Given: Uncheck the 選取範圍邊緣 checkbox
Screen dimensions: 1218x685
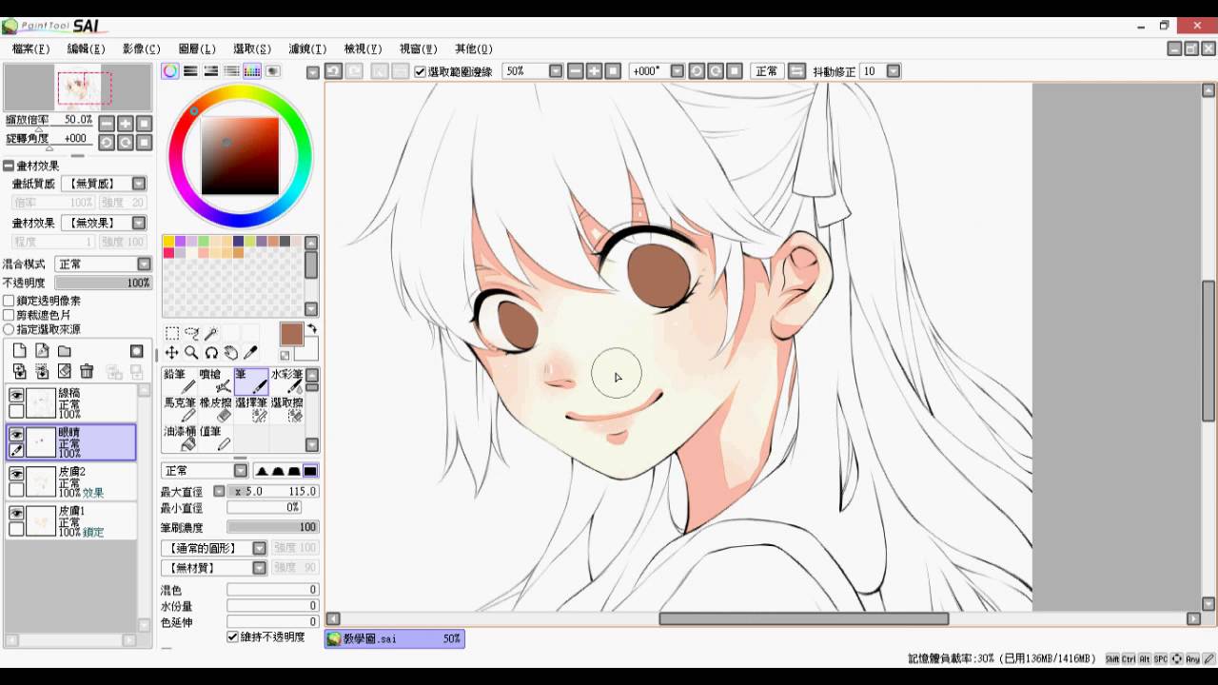Looking at the screenshot, I should pos(420,71).
